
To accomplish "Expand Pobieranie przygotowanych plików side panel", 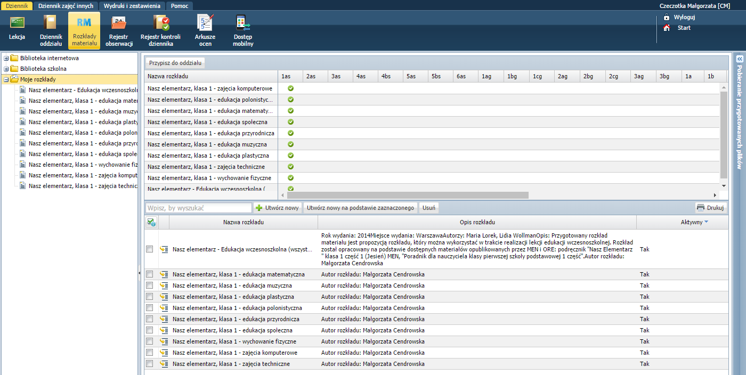I will pyautogui.click(x=740, y=59).
